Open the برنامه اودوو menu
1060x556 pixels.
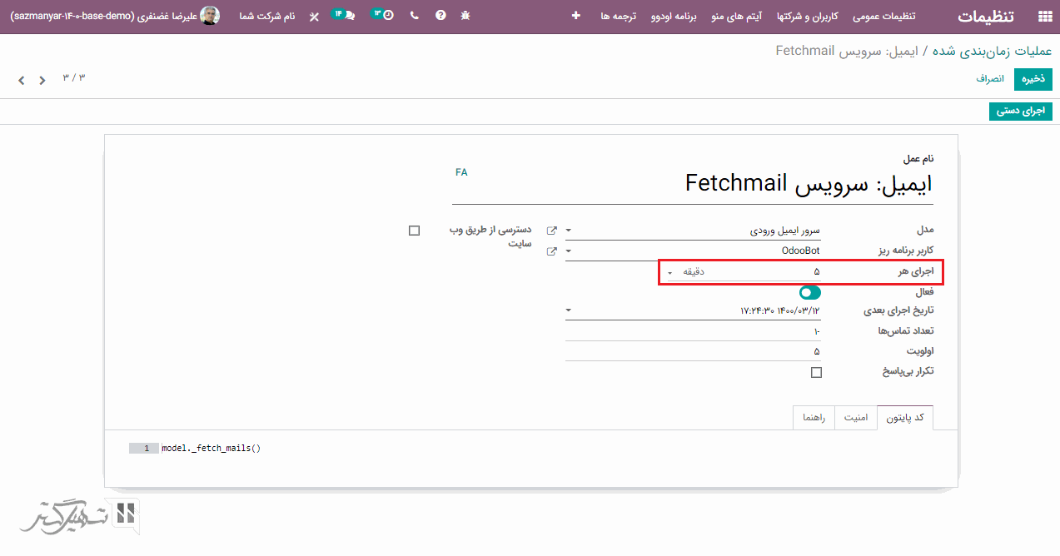point(672,16)
